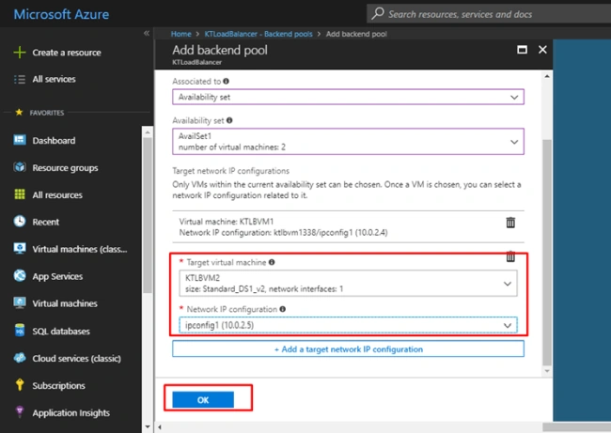The image size is (611, 433).
Task: Open the Dashboard icon in sidebar
Action: tap(20, 140)
